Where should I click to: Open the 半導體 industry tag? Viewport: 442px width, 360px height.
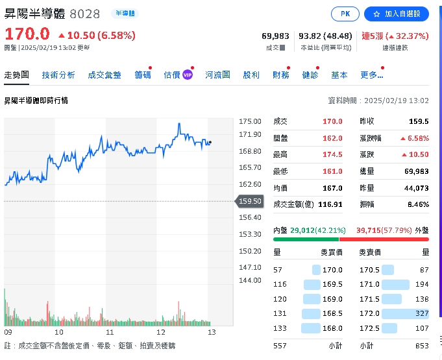click(125, 13)
